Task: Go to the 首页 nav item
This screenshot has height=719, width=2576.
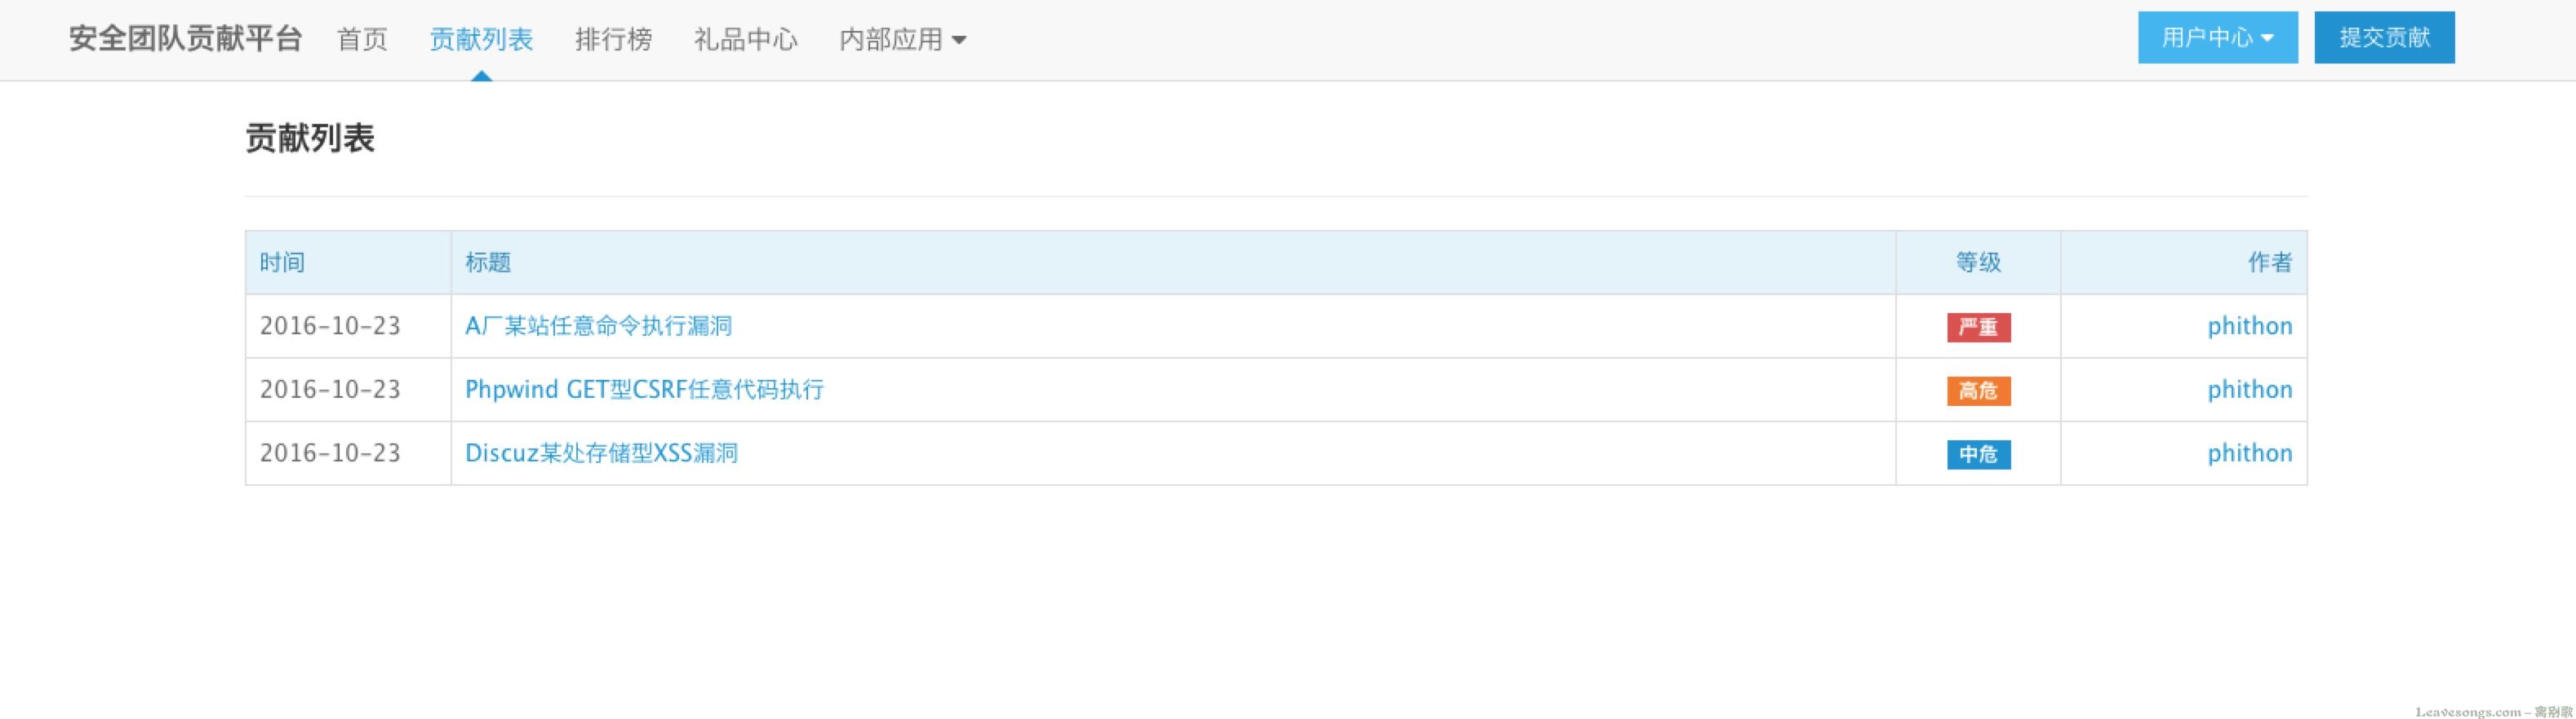Action: [362, 39]
